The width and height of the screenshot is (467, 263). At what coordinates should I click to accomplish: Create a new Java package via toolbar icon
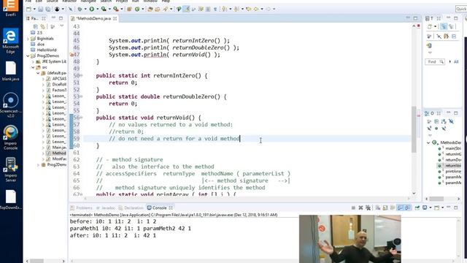click(129, 9)
